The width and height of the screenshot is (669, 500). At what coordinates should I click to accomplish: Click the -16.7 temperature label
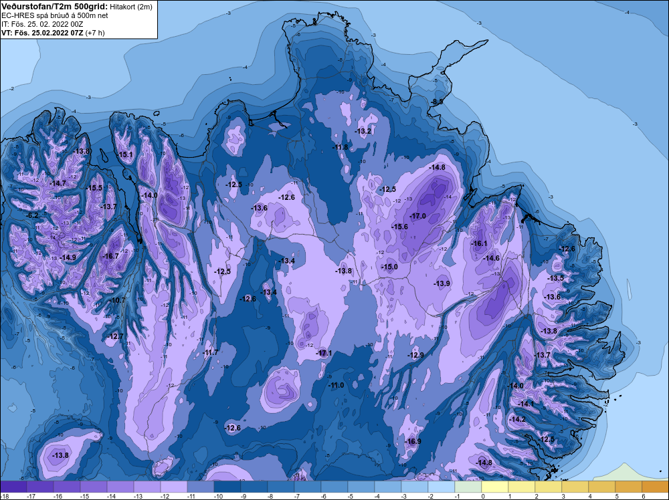coord(110,256)
